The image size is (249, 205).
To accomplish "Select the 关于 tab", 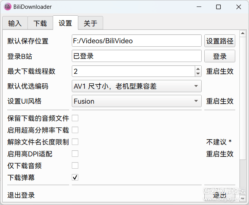I will coord(91,23).
